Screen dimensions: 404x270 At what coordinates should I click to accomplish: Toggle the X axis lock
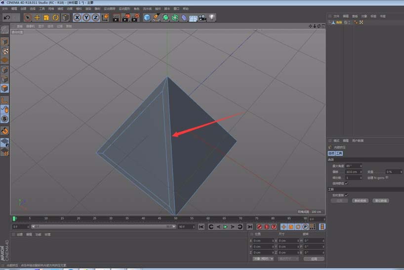pyautogui.click(x=77, y=17)
